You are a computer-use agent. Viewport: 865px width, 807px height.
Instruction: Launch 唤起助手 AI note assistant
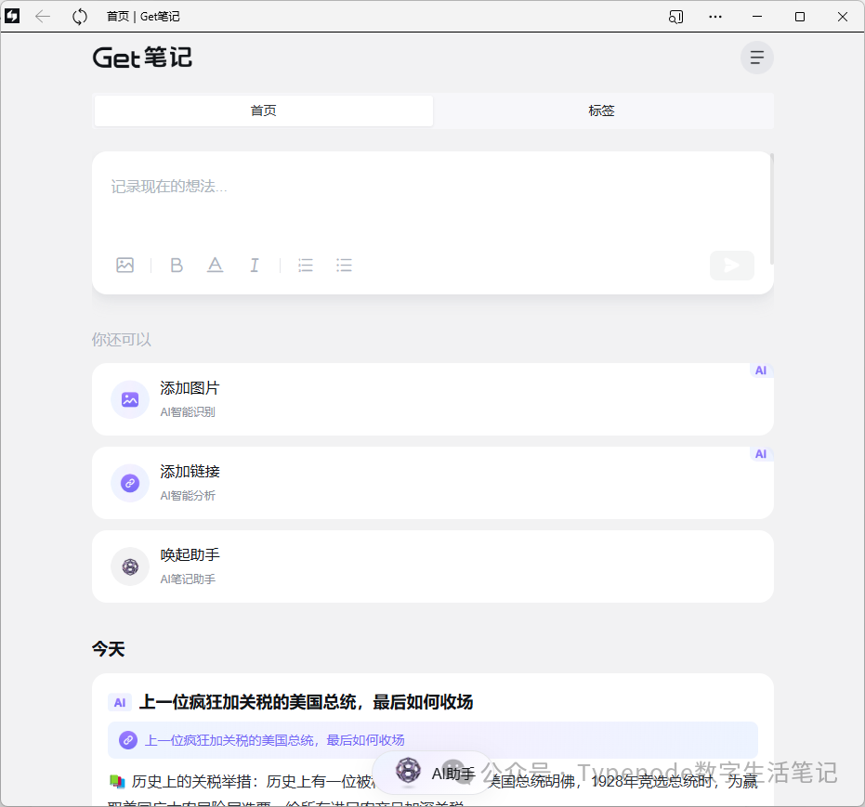pyautogui.click(x=432, y=566)
